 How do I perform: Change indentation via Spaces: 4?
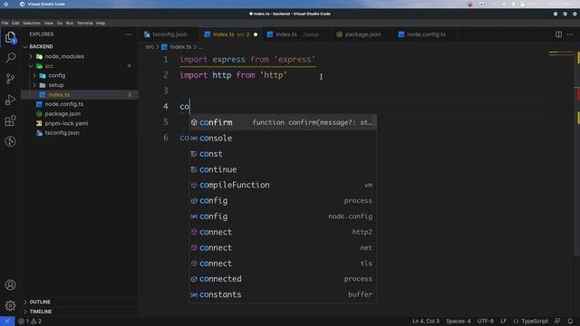click(459, 321)
